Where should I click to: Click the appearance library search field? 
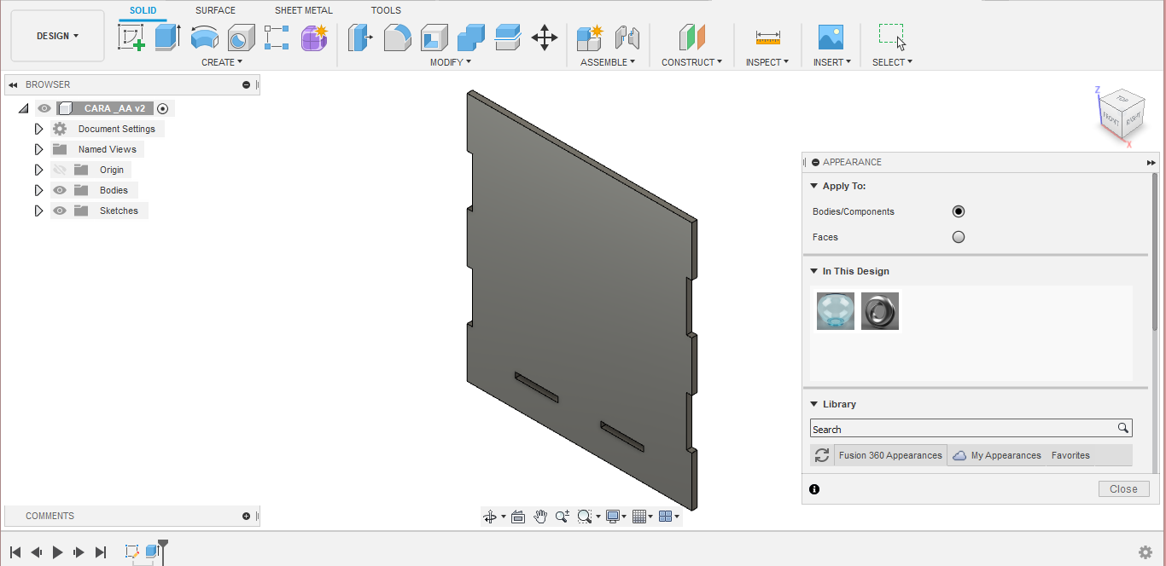[x=963, y=429]
